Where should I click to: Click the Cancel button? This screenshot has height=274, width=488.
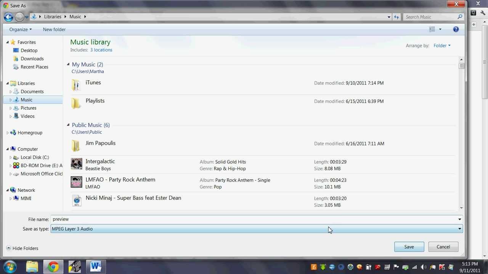(443, 247)
